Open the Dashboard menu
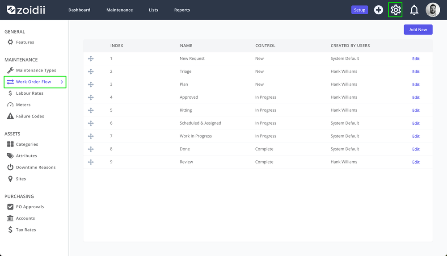Viewport: 447px width, 256px height. (x=79, y=10)
